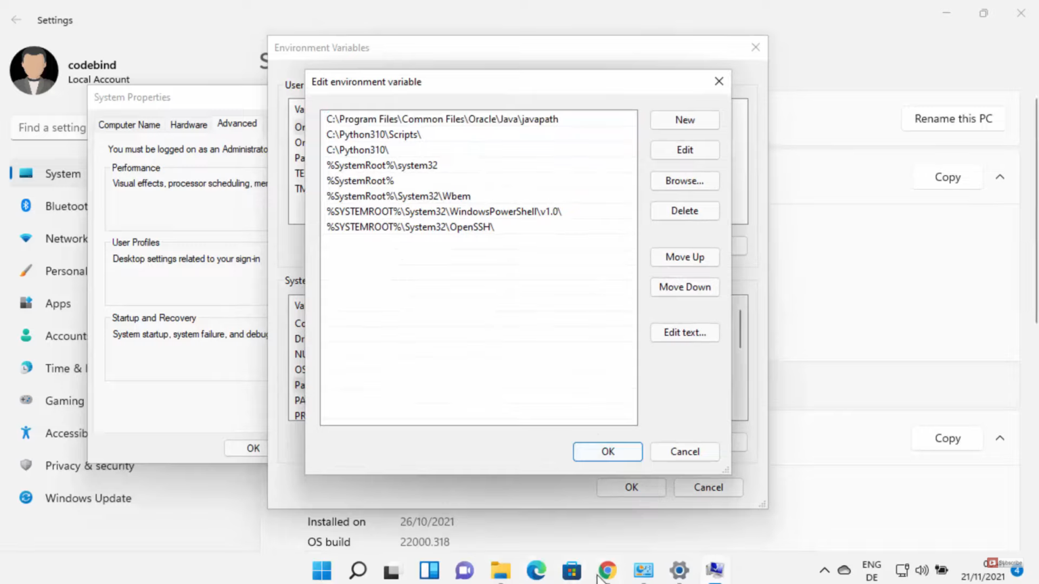Collapse the lower Copy section chevron

(x=1000, y=438)
